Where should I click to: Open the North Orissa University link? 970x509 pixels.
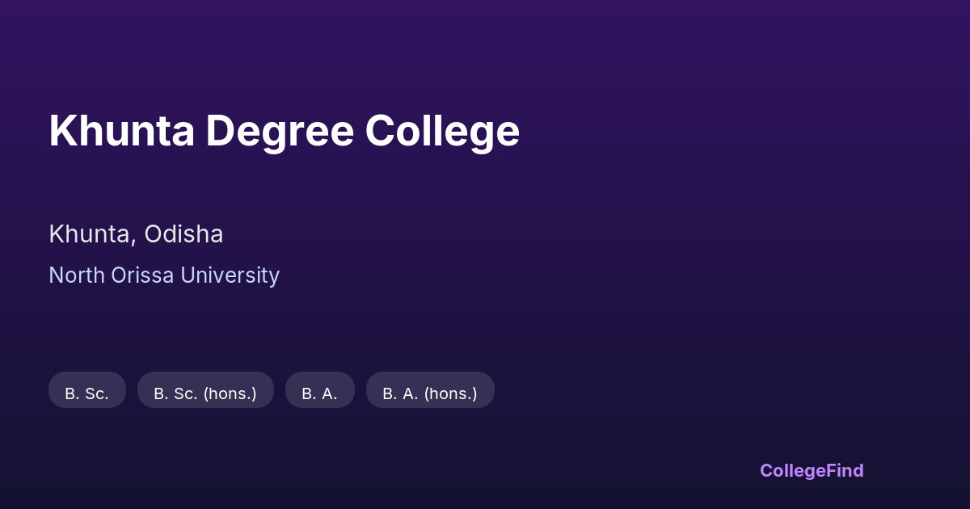(x=164, y=276)
